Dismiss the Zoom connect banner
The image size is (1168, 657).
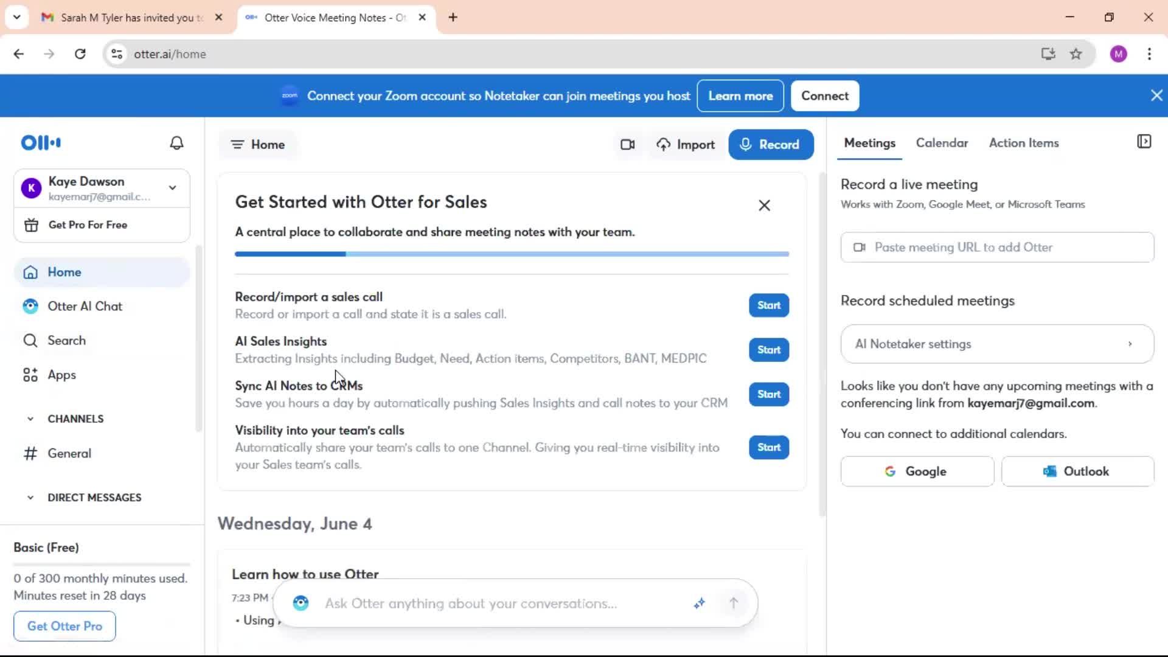point(1156,96)
